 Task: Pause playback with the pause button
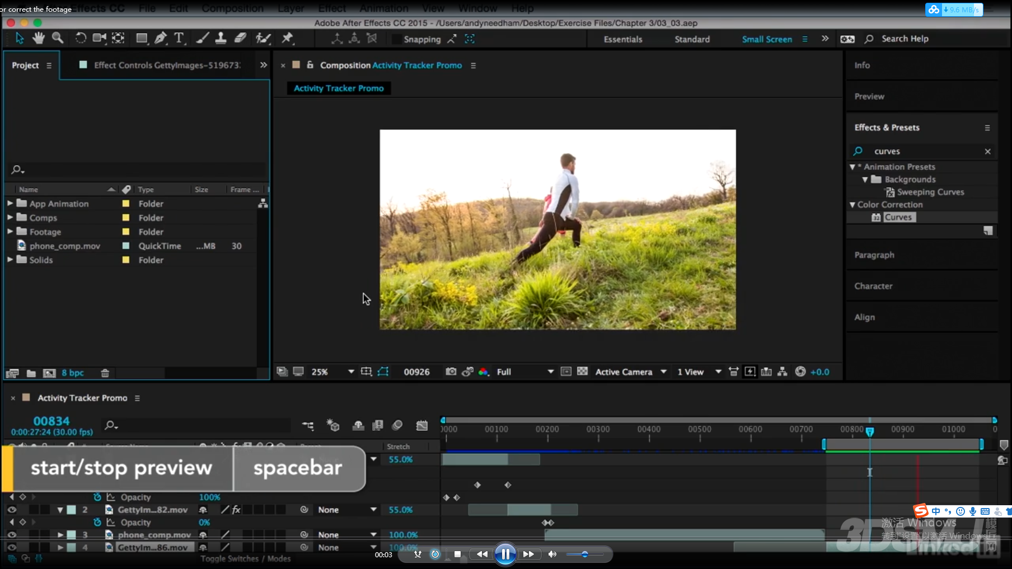pos(505,554)
